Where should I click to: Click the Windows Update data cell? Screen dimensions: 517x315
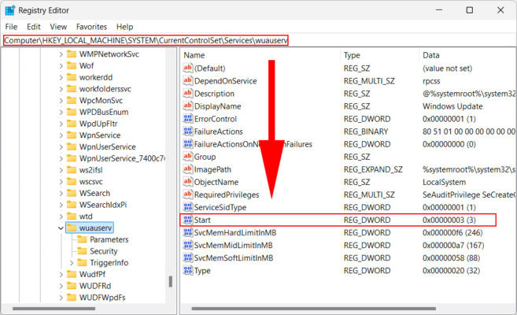click(x=452, y=106)
